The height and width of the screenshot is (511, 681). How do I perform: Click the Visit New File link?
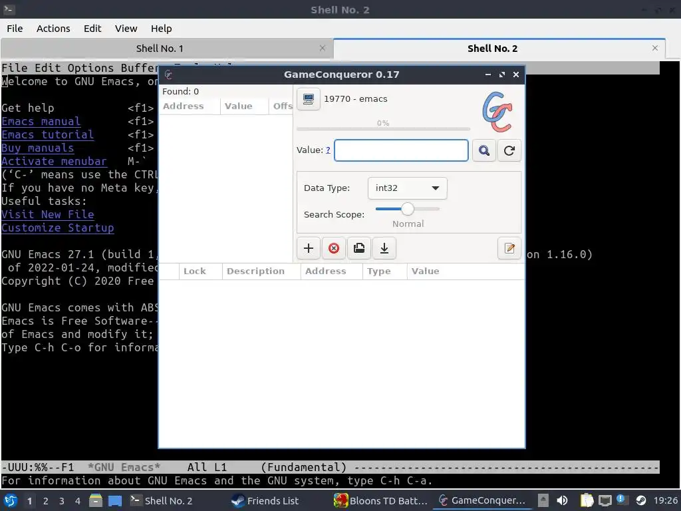47,214
